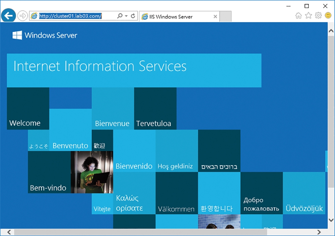Click the horizontal scrollbar left arrow
Viewport: 335px width, 236px height.
coord(9,232)
